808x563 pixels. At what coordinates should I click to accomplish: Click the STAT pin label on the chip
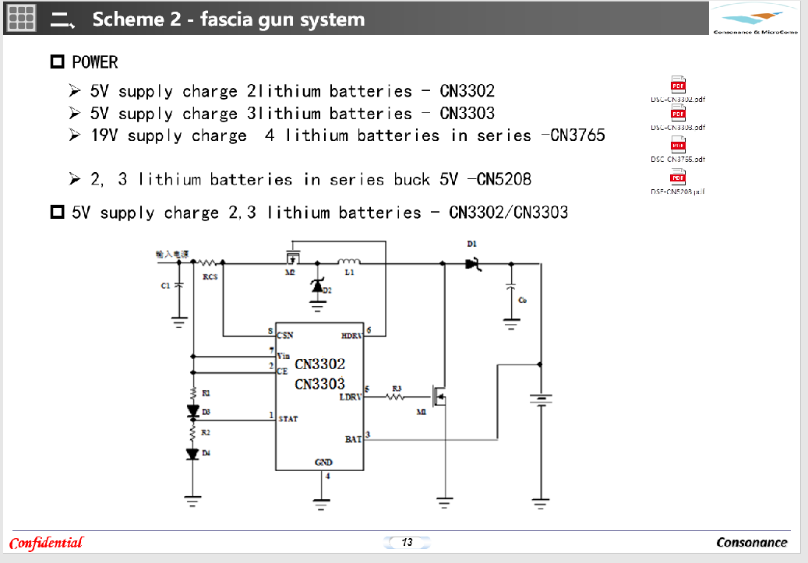pos(288,419)
